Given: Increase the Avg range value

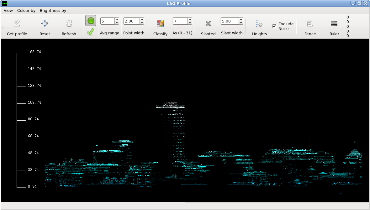Looking at the screenshot, I should pos(117,19).
